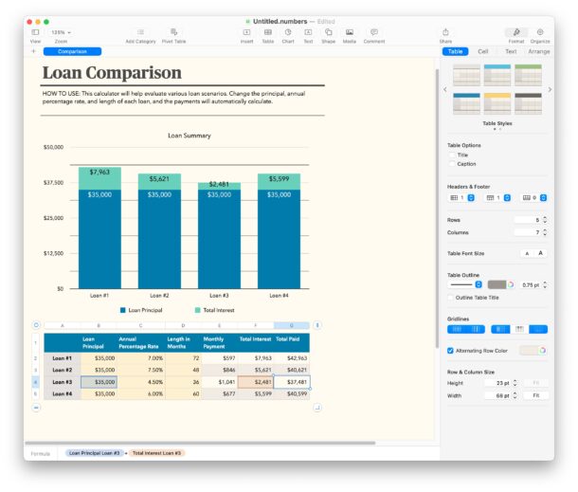Enable the table Caption checkbox
This screenshot has height=492, width=578.
click(452, 164)
